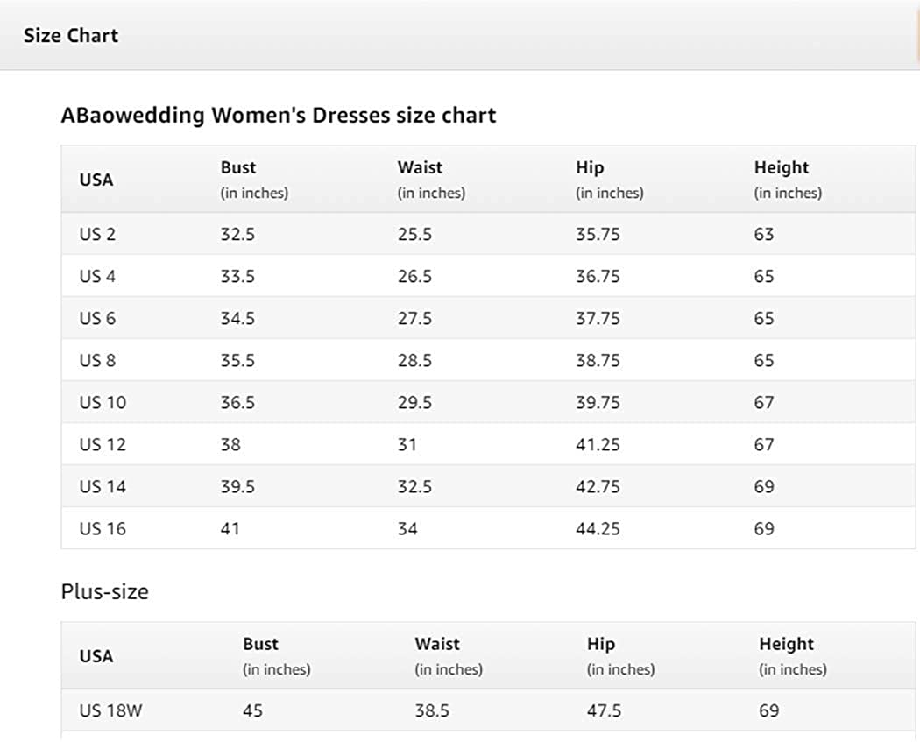Click the Bust column header in the main table
This screenshot has height=742, width=920.
click(238, 167)
